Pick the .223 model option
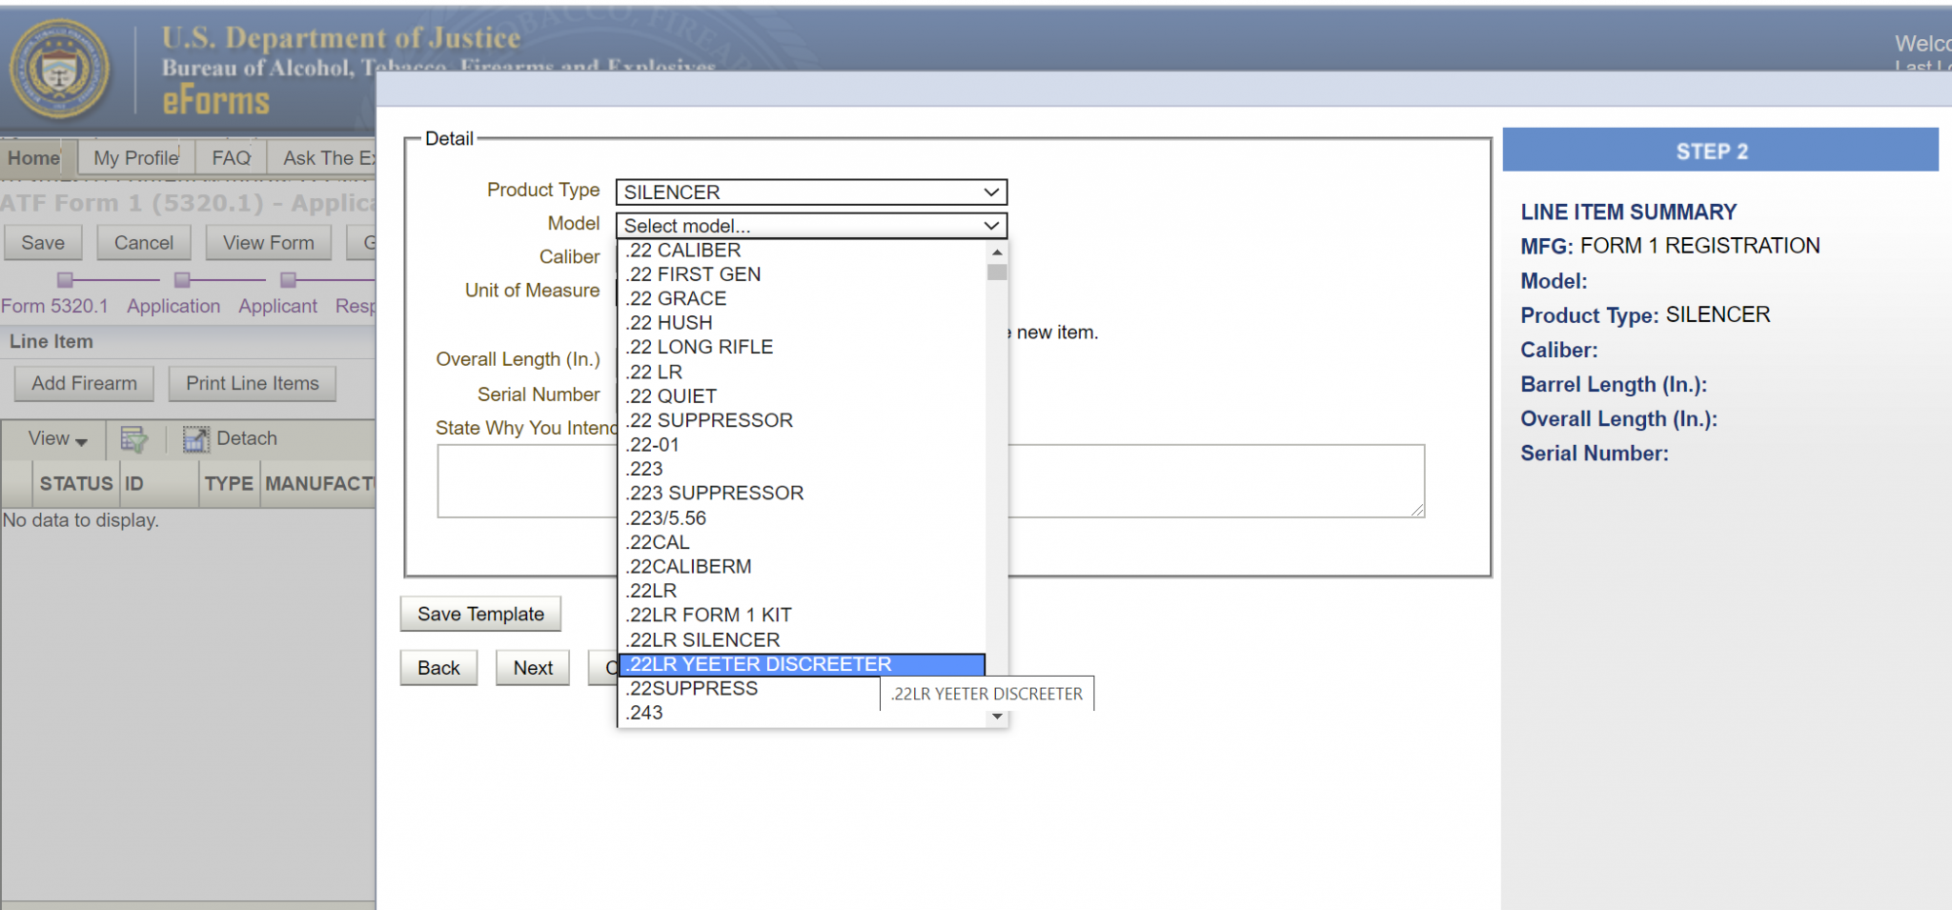 click(x=802, y=469)
